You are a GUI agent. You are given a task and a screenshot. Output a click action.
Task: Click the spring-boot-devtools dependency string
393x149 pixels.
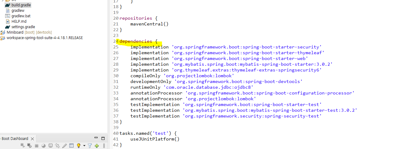pos(238,81)
